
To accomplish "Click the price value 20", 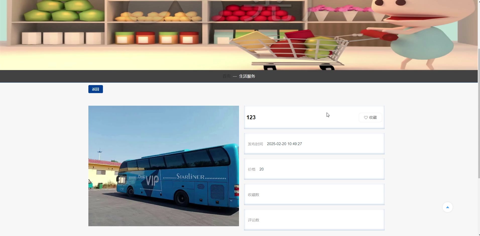I will 261,169.
